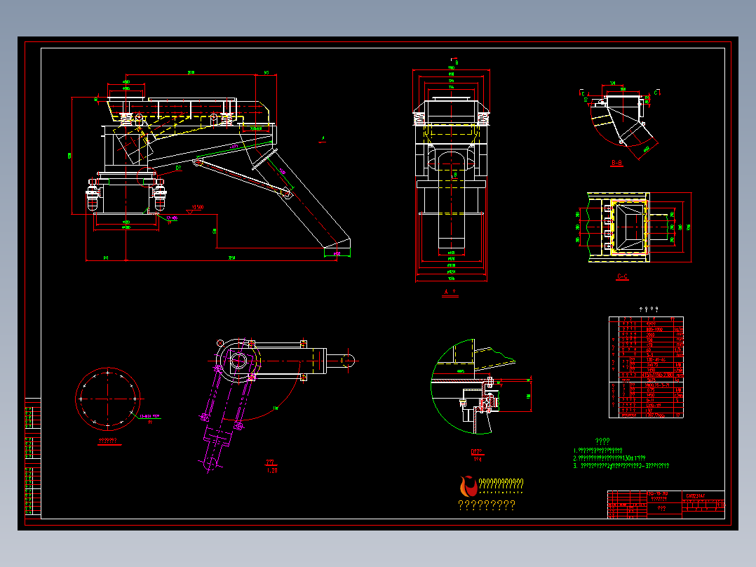The image size is (756, 567).
Task: Click the 3250 horizontal dimension text
Action: point(231,258)
